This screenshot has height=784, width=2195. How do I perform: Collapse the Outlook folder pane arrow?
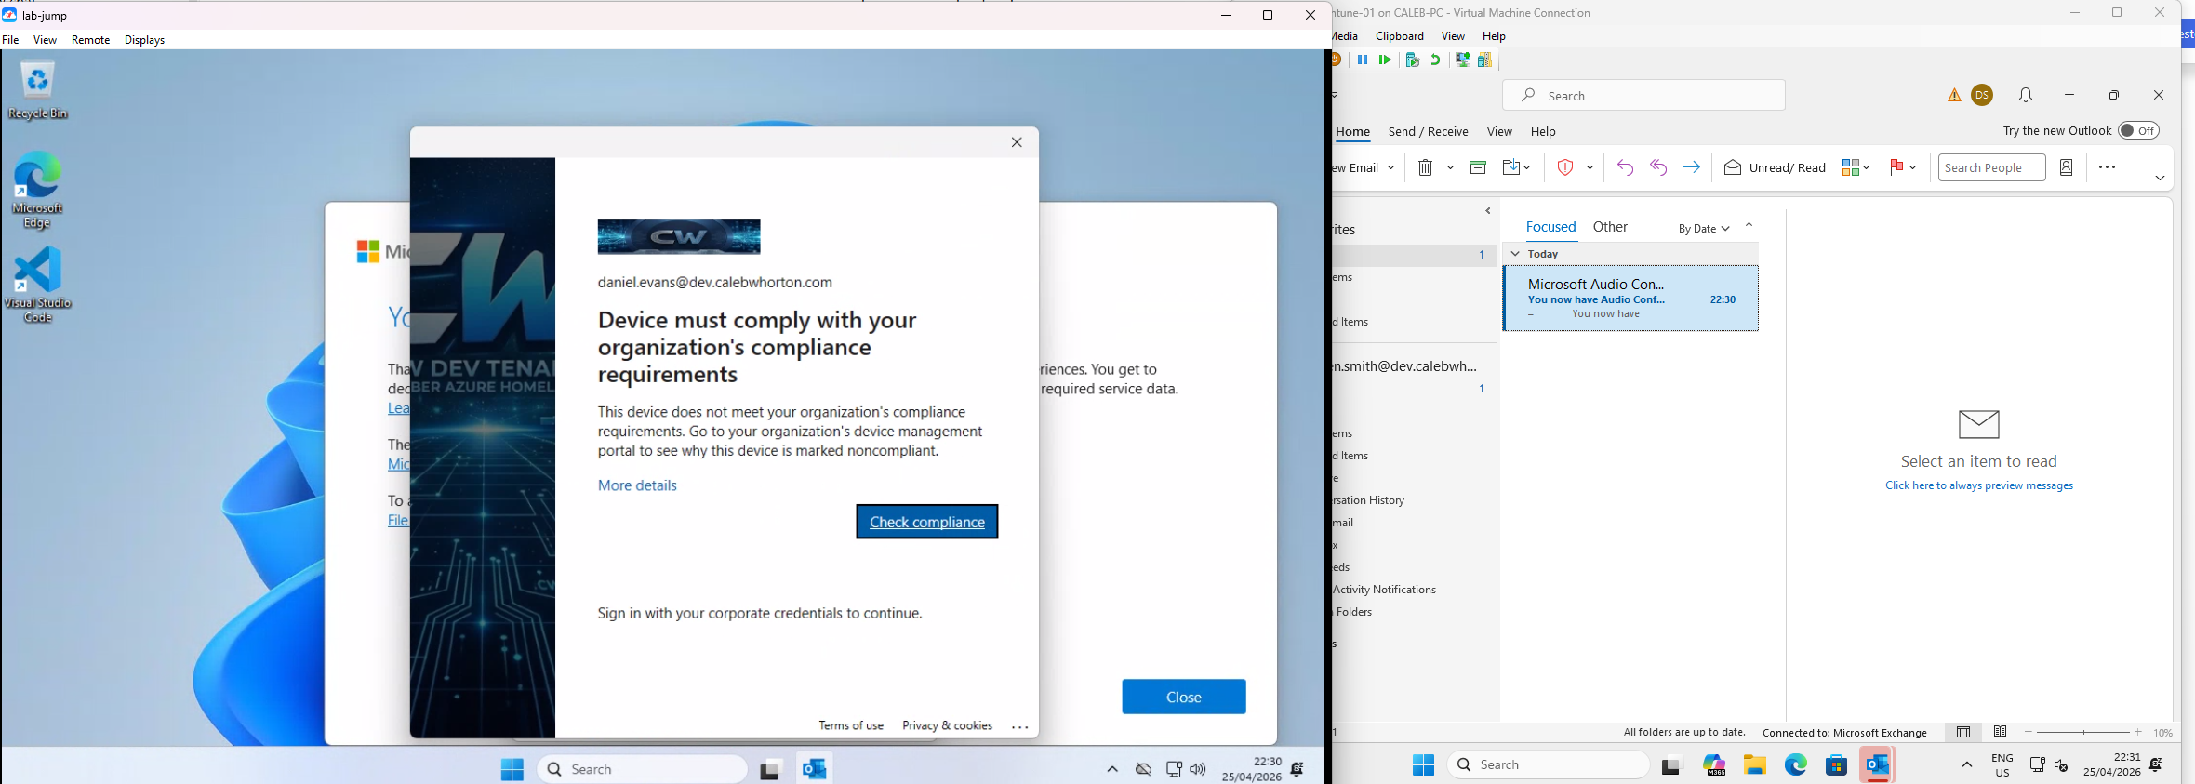[1488, 211]
